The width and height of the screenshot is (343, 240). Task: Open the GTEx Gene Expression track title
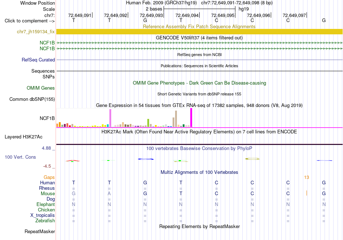[199, 105]
